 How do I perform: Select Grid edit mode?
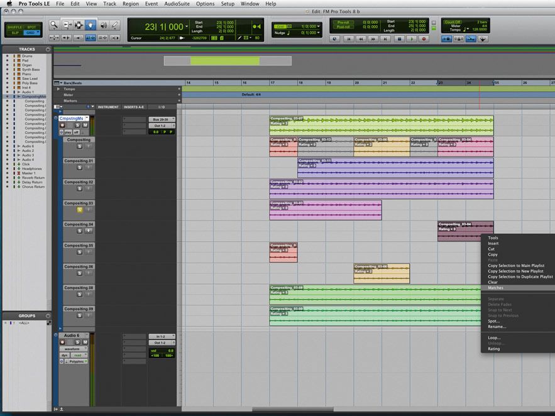pyautogui.click(x=32, y=33)
